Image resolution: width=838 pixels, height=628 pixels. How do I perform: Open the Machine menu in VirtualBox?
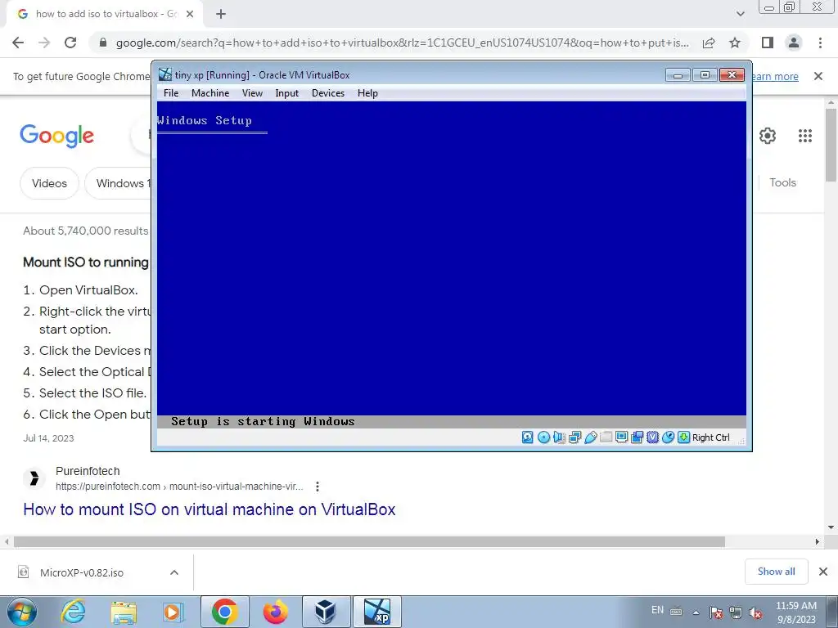click(x=210, y=93)
